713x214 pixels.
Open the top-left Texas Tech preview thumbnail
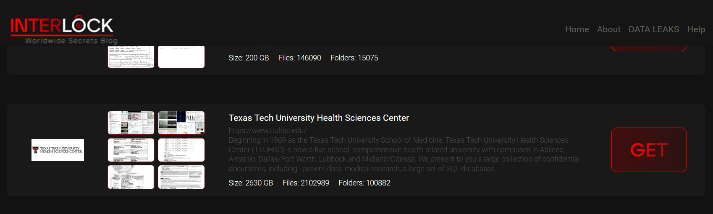[131, 123]
